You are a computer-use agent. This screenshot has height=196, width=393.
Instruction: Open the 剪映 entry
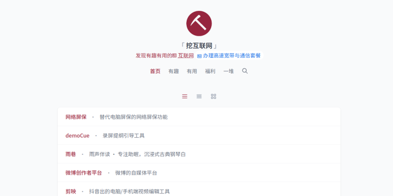71,192
